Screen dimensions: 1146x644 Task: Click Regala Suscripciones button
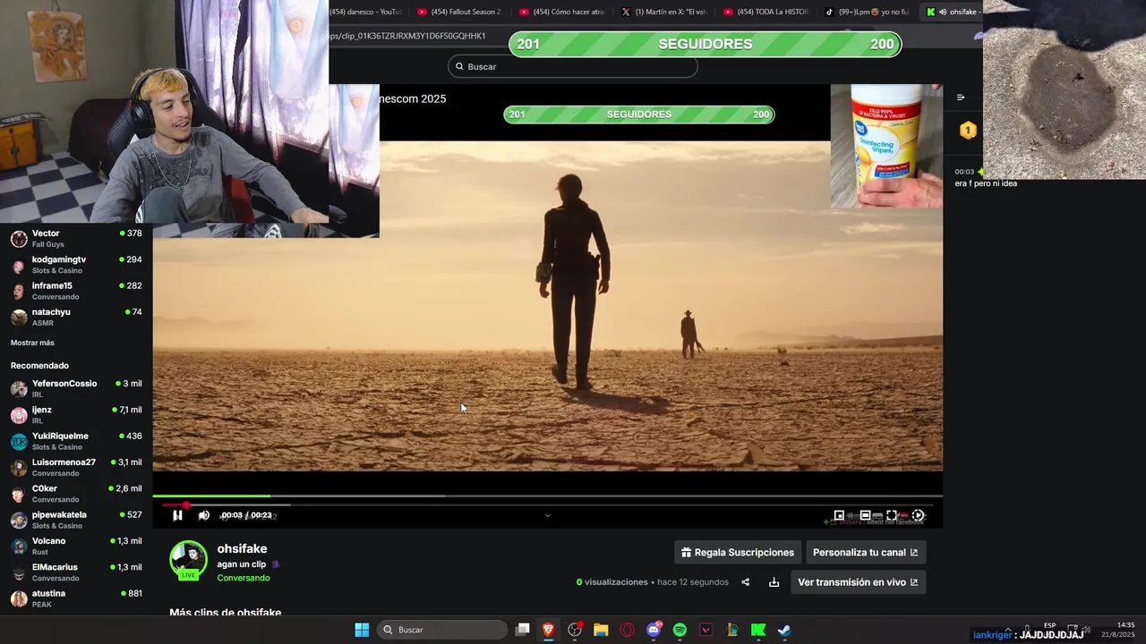pyautogui.click(x=738, y=553)
